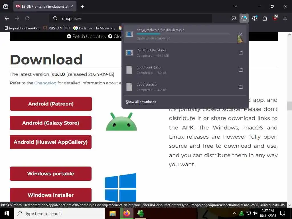
Task: Open Endermanch/Malware bookmark
Action: pos(94,28)
